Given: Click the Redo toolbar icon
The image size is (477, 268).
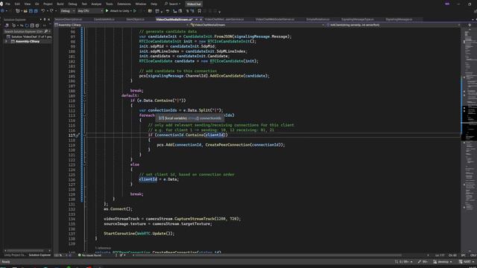Looking at the screenshot, I should coord(51,11).
